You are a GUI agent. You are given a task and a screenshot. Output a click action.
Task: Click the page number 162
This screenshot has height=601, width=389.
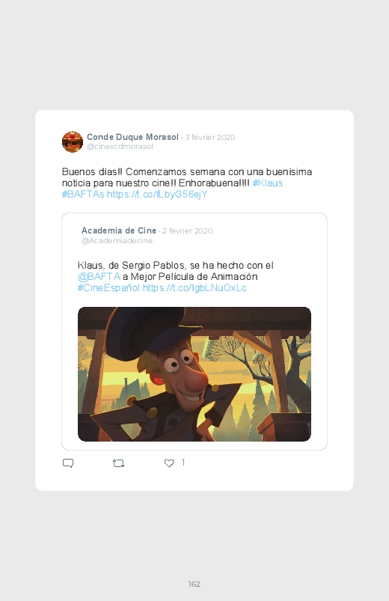pyautogui.click(x=194, y=584)
